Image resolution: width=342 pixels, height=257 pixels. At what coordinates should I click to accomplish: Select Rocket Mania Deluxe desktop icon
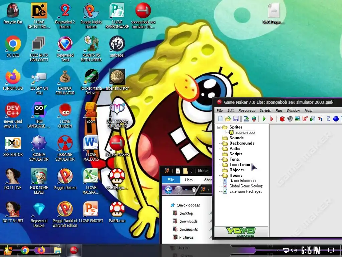click(91, 82)
